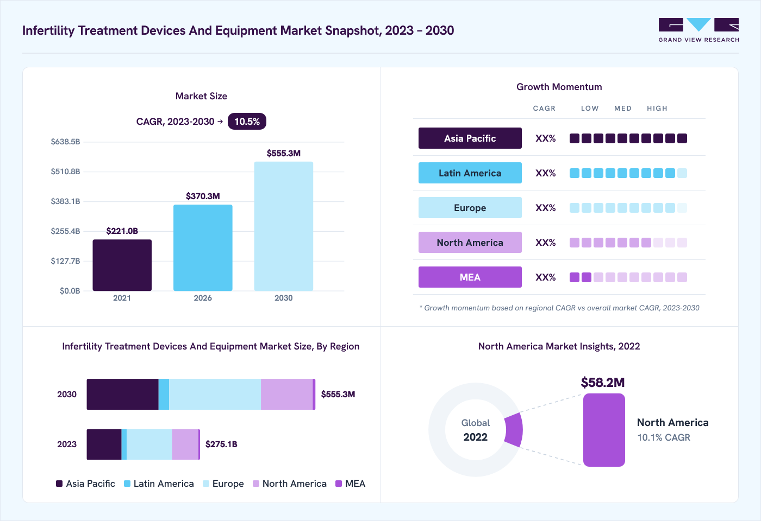
Task: Select the blue 2026 market size column
Action: point(203,248)
